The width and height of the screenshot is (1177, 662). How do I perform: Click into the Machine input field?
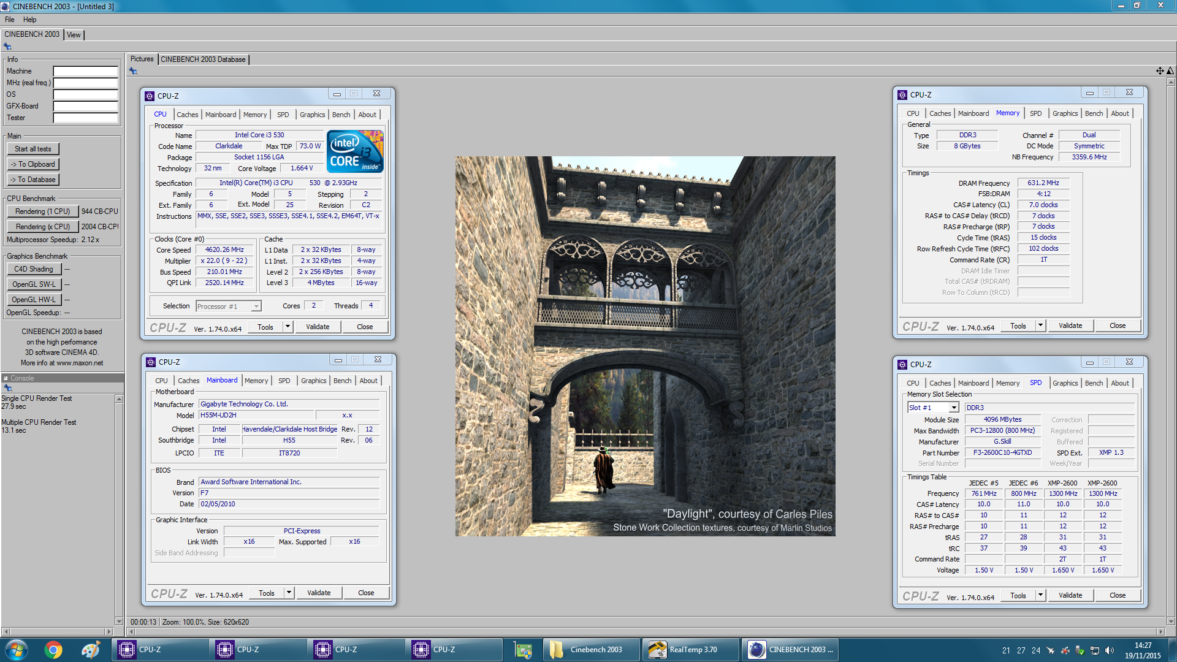pyautogui.click(x=86, y=71)
